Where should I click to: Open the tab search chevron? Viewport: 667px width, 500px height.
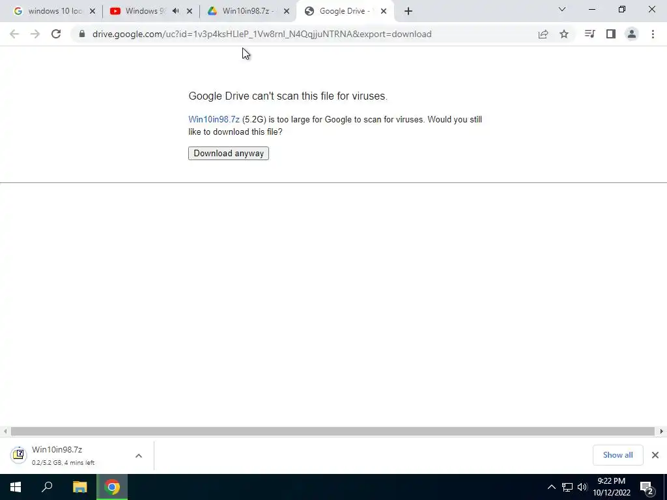pyautogui.click(x=562, y=9)
